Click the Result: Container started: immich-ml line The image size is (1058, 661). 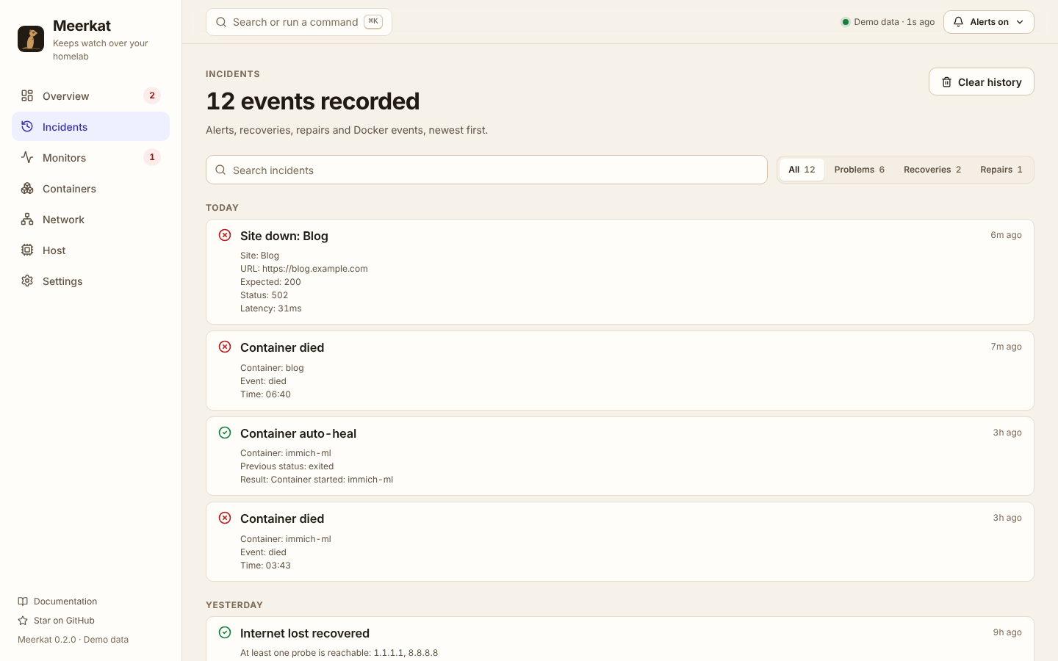point(317,480)
